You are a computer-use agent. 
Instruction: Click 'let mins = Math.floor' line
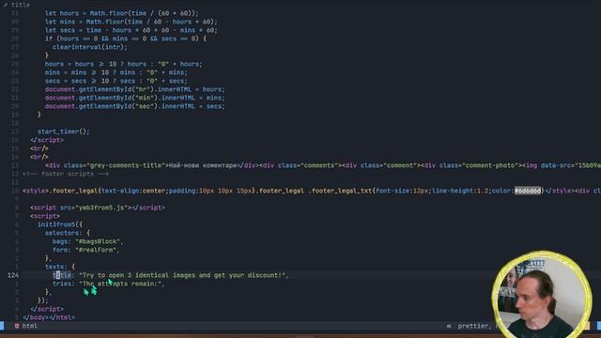click(131, 22)
